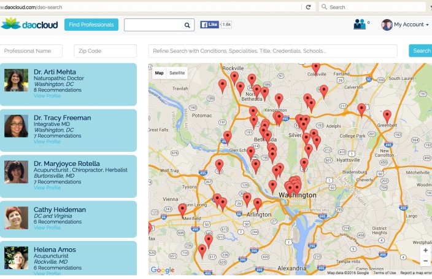Zoom in the map with plus
Image resolution: width=432 pixels, height=279 pixels.
coord(425,250)
